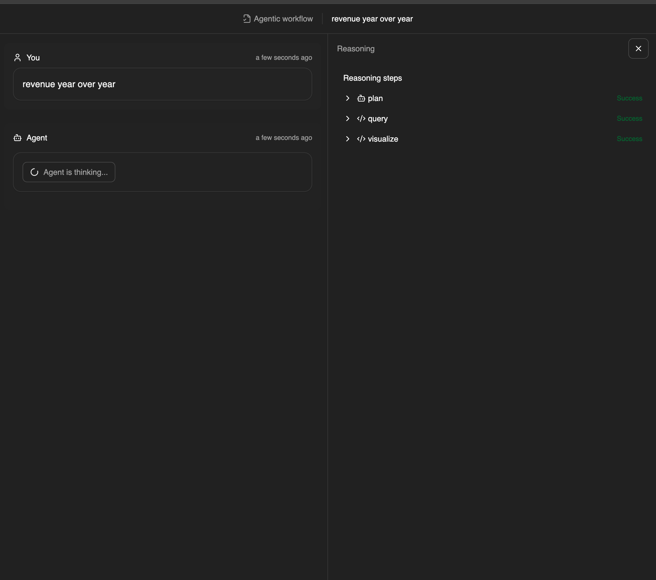Click the robot icon next to plan
This screenshot has height=580, width=656.
(361, 98)
